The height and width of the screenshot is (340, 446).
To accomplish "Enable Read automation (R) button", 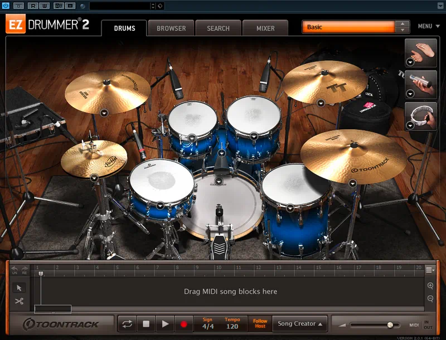I will tap(33, 6).
